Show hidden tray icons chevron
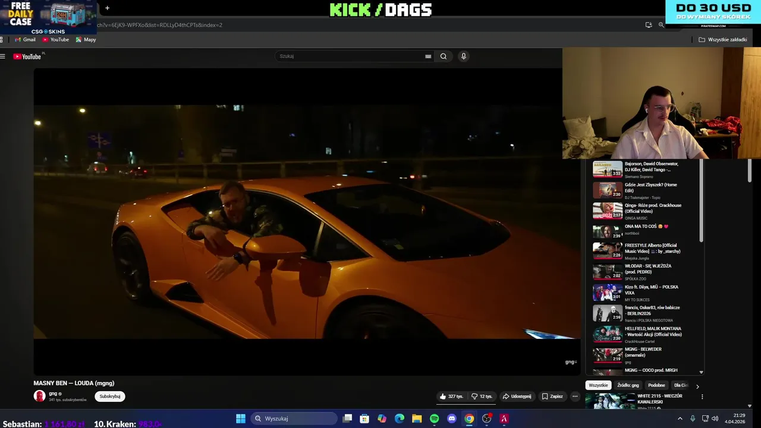Screen dimensions: 761x428 coord(680,418)
